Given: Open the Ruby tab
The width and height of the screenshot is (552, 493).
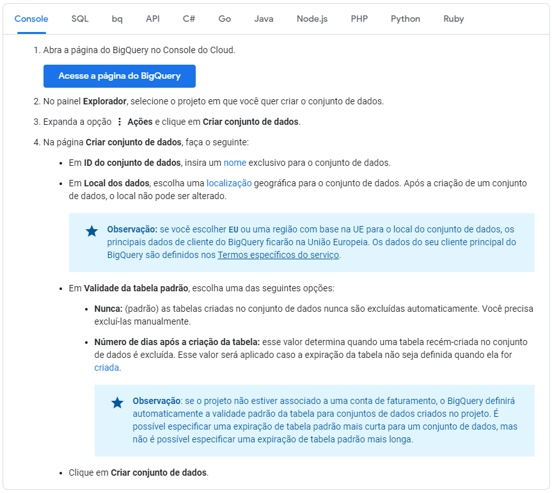Looking at the screenshot, I should tap(453, 19).
